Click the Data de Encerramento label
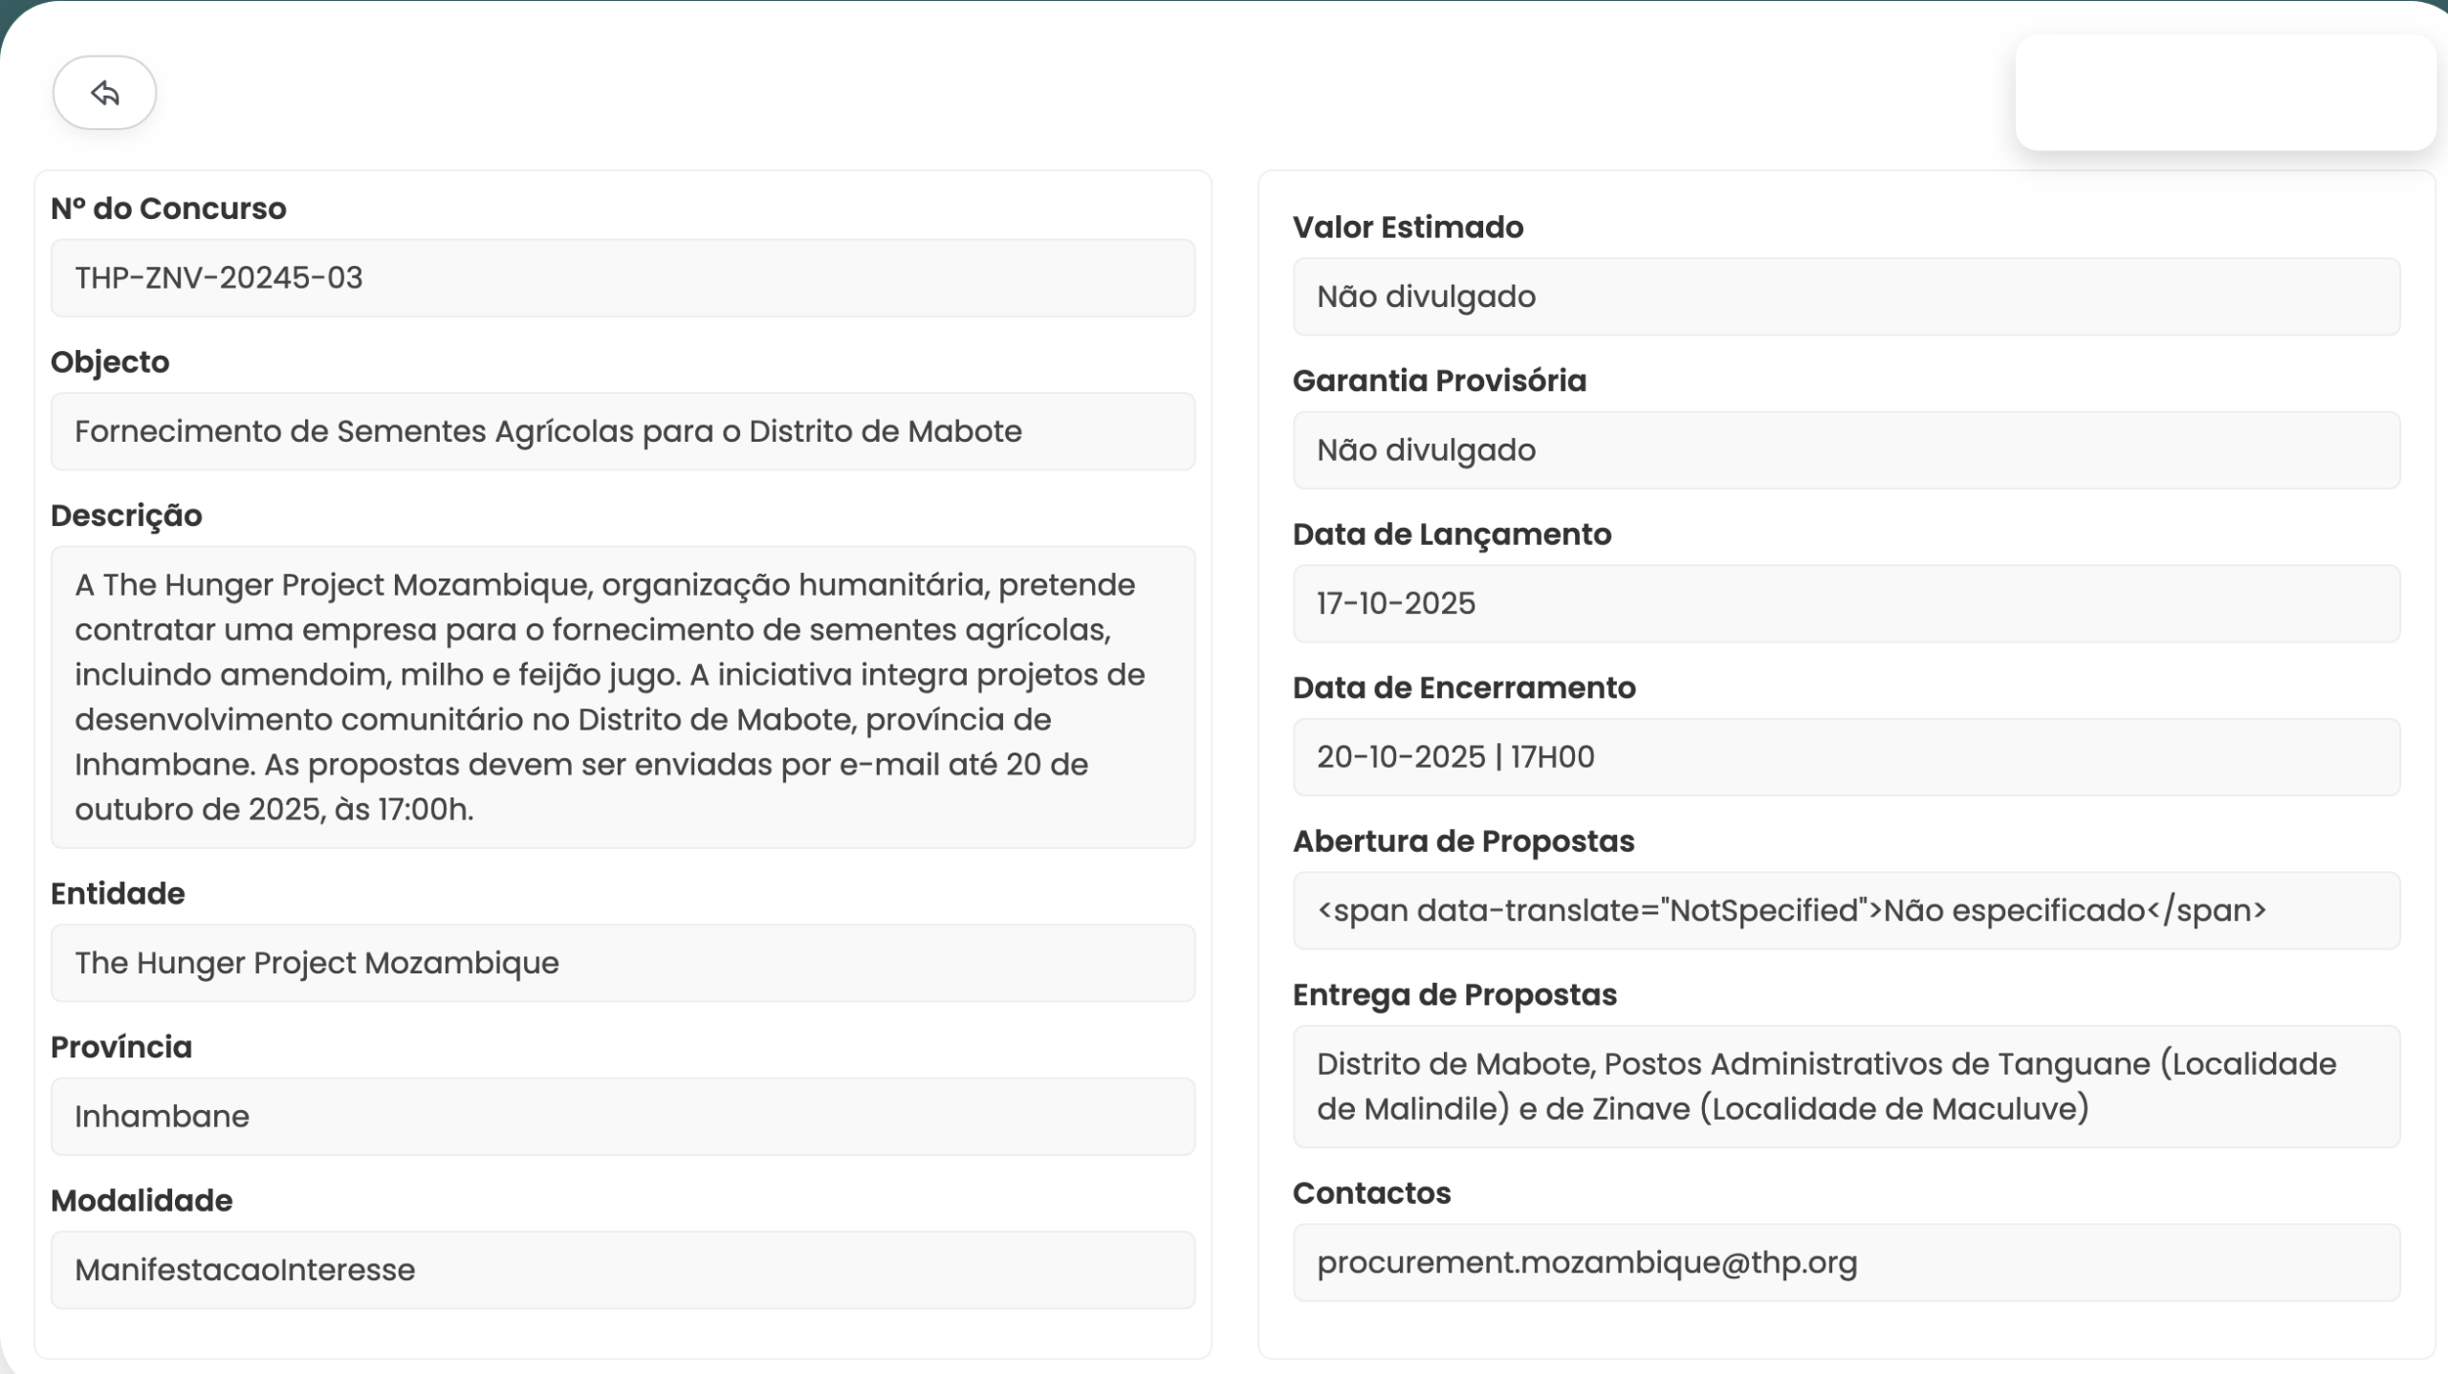Image resolution: width=2448 pixels, height=1374 pixels. click(1464, 687)
